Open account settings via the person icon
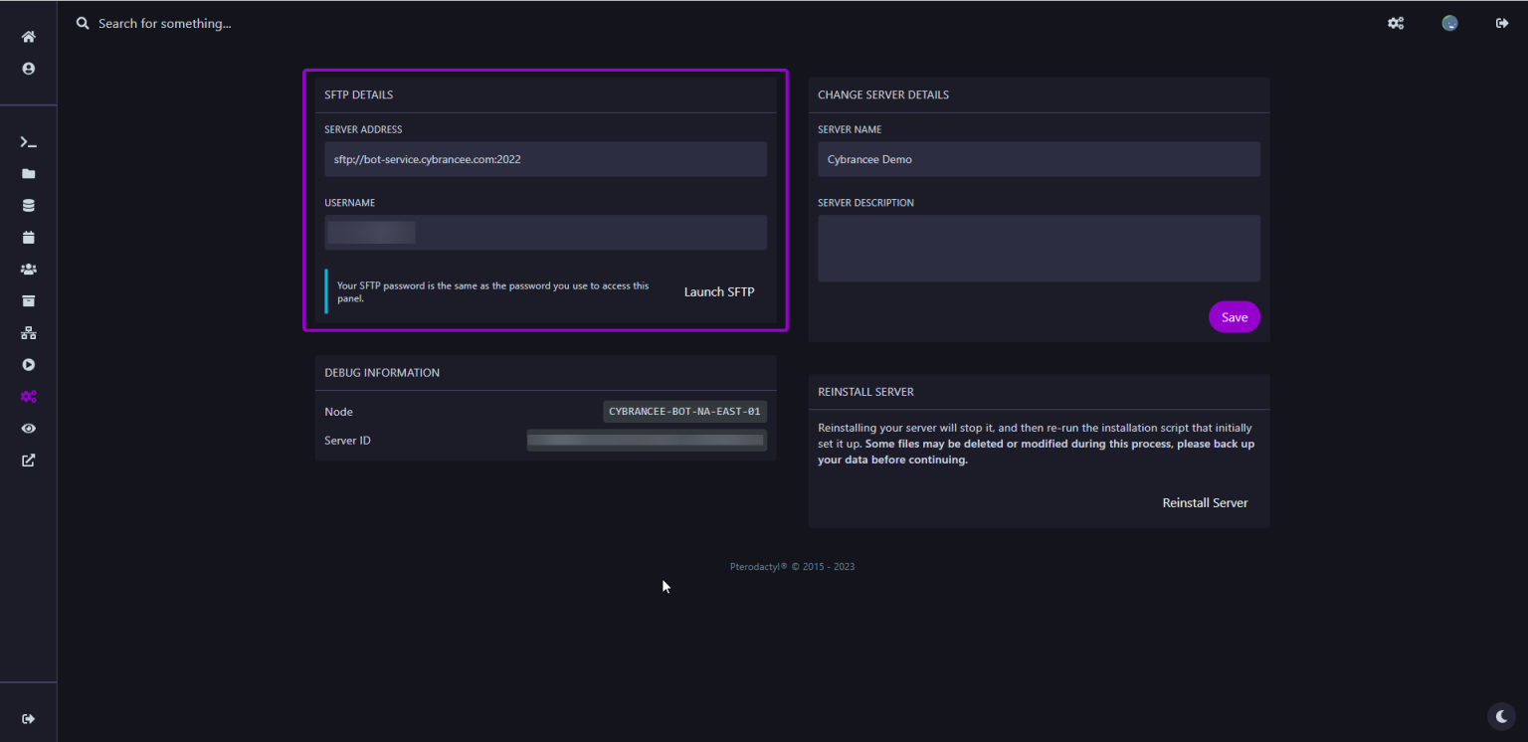1528x742 pixels. (x=28, y=68)
